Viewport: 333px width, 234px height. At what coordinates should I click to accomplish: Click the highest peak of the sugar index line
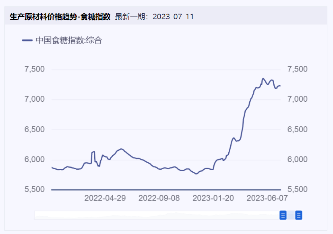263,78
